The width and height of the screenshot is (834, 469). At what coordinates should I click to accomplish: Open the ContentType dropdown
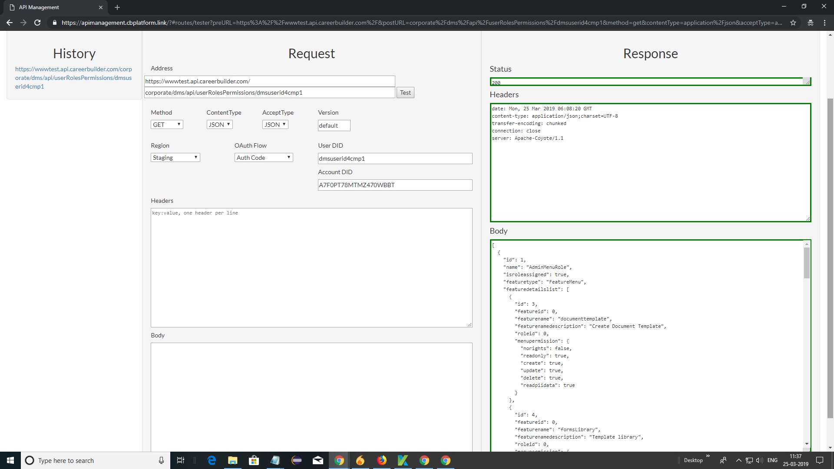(x=219, y=125)
